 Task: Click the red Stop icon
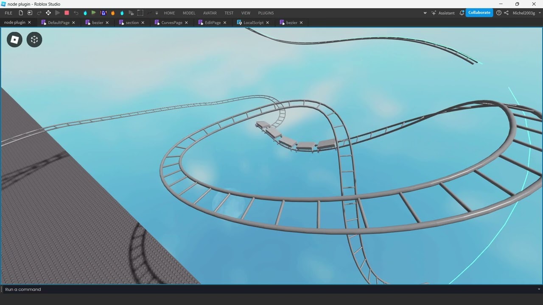click(x=67, y=13)
